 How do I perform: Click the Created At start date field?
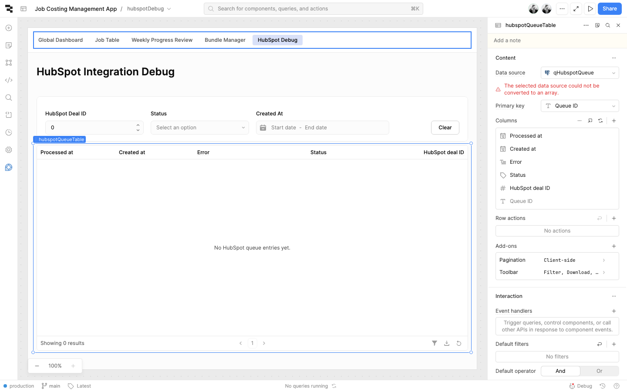[x=283, y=128]
